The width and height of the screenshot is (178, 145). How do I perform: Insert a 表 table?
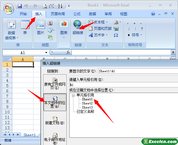click(25, 27)
